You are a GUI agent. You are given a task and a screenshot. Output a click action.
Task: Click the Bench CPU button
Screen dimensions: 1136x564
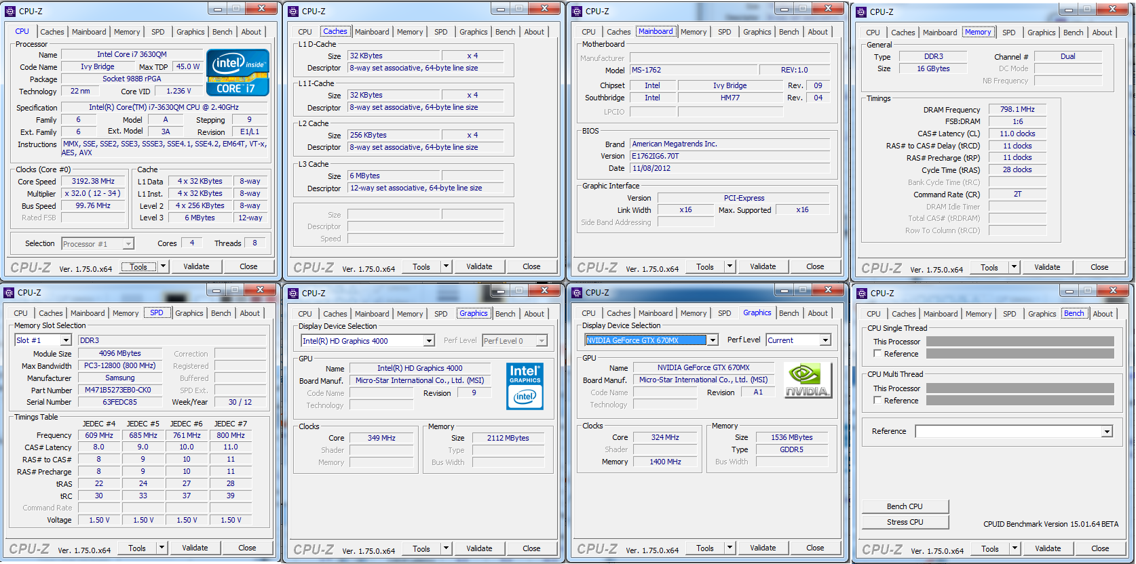pyautogui.click(x=905, y=506)
